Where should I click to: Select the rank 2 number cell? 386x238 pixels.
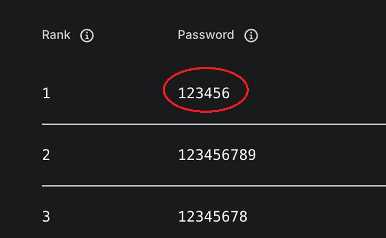[x=46, y=155]
